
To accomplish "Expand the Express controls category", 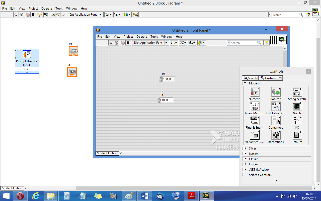I will pos(246,164).
